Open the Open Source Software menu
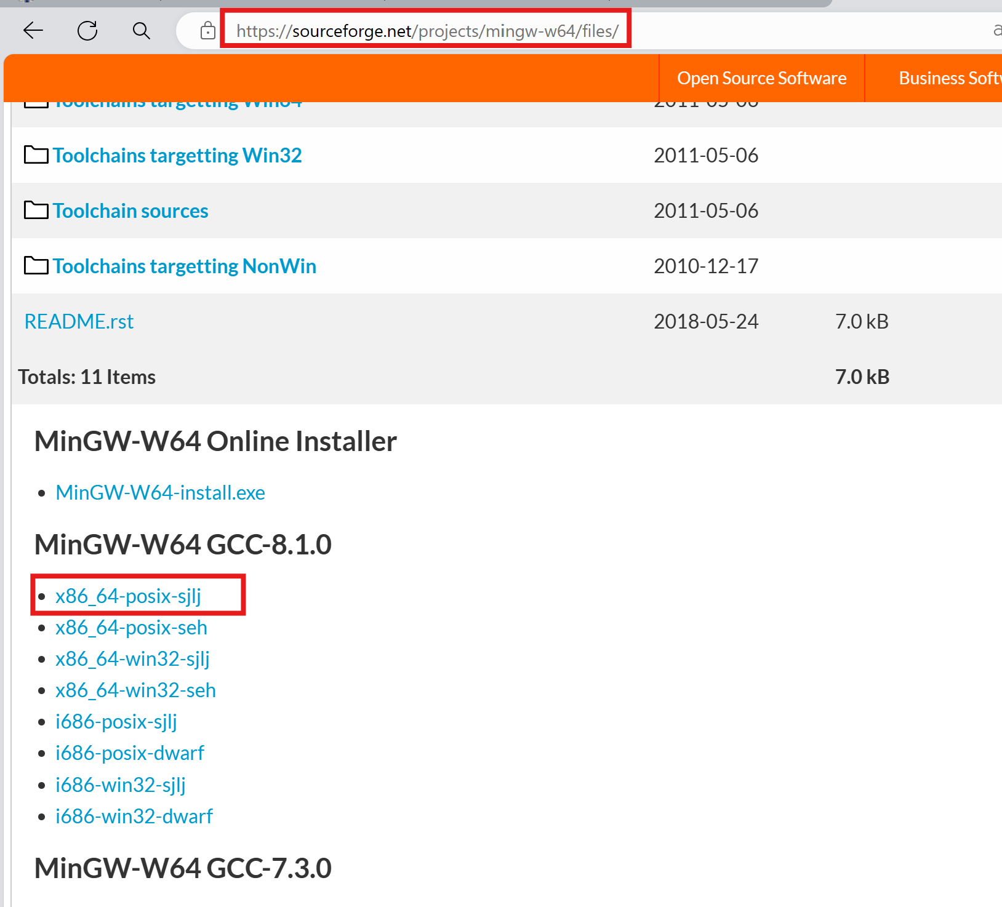Screen dimensions: 1002x907 point(761,78)
